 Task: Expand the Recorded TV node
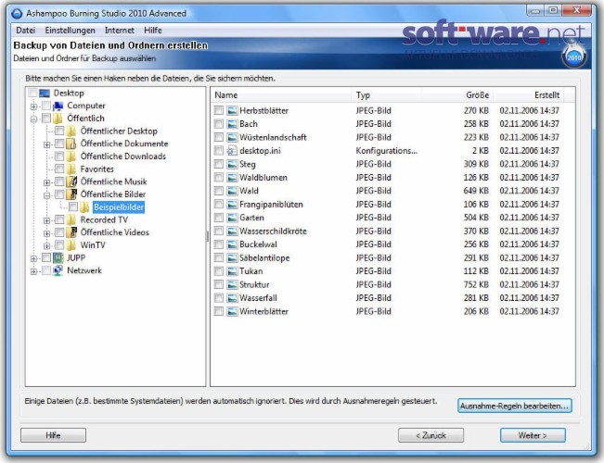47,220
